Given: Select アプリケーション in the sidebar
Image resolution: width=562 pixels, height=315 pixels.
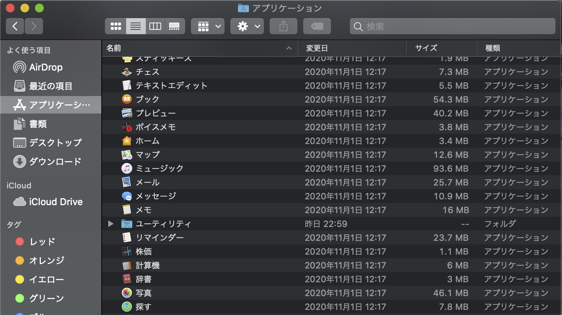Looking at the screenshot, I should (x=51, y=105).
